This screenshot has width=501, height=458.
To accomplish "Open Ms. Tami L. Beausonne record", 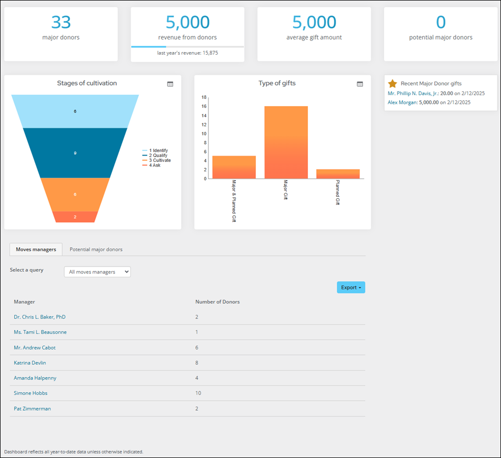I will click(40, 332).
